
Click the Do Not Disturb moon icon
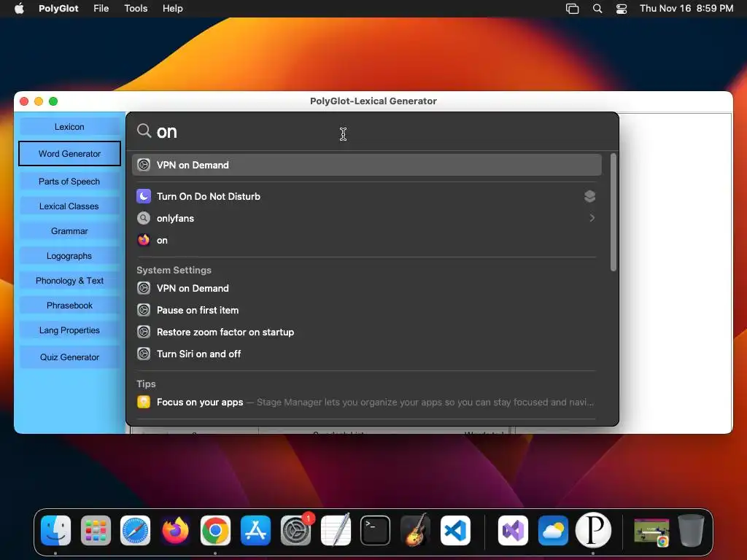pos(144,196)
